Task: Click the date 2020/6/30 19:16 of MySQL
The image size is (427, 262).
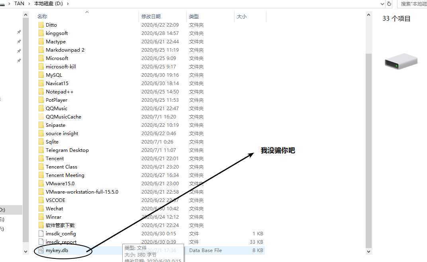Action: click(160, 75)
